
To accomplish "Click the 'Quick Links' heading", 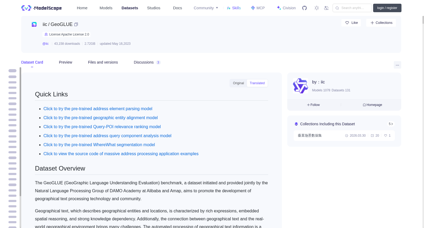I will point(51,94).
